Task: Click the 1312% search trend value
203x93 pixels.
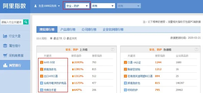Action: (x=77, y=76)
